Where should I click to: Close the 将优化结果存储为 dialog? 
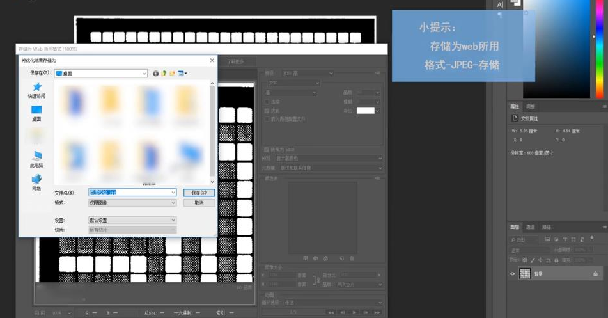(x=212, y=60)
